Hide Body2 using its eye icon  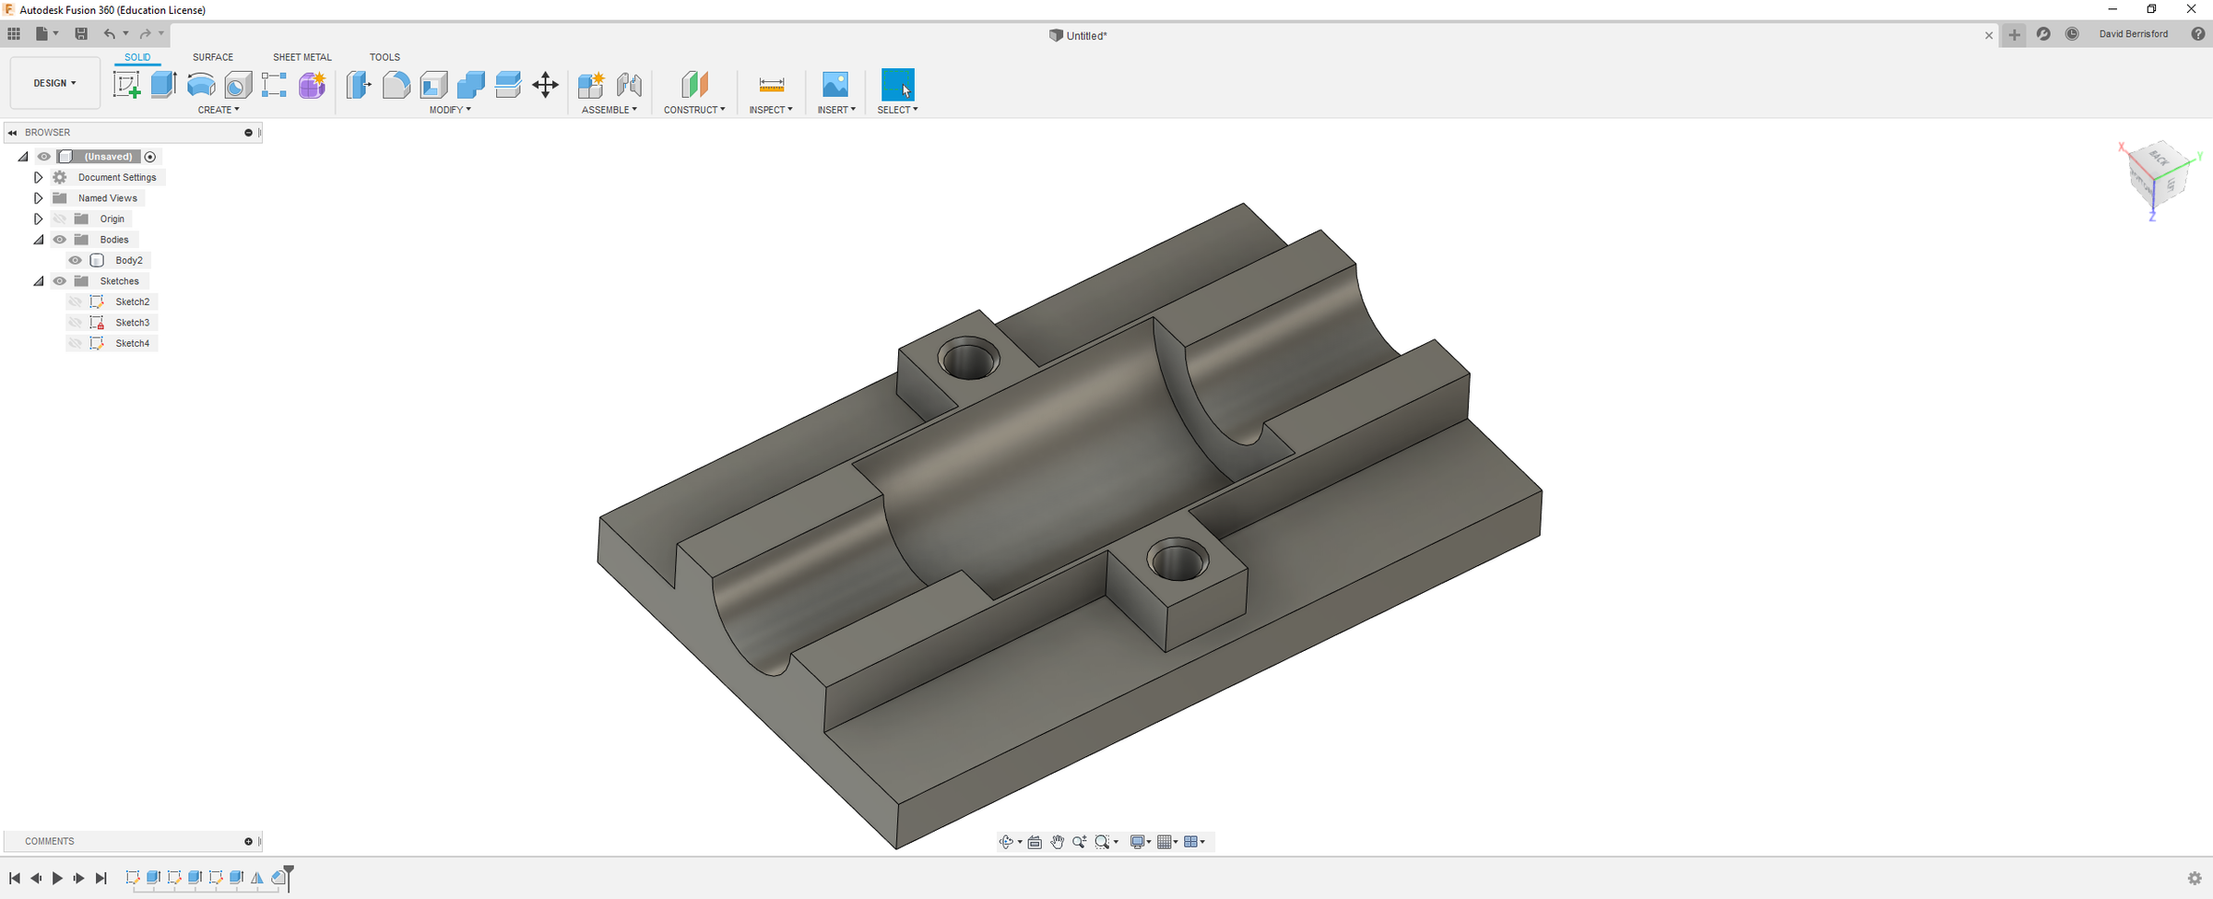(x=76, y=260)
